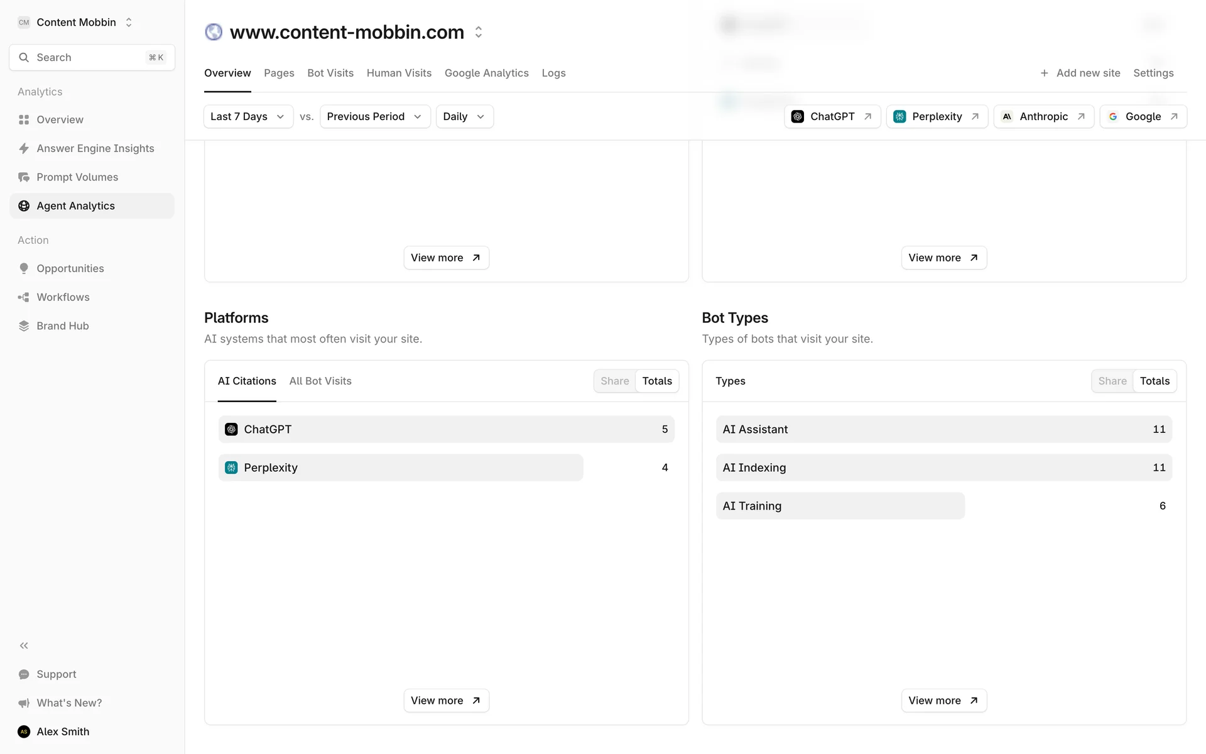The image size is (1206, 754).
Task: Open the Human Visits tab
Action: pyautogui.click(x=399, y=73)
